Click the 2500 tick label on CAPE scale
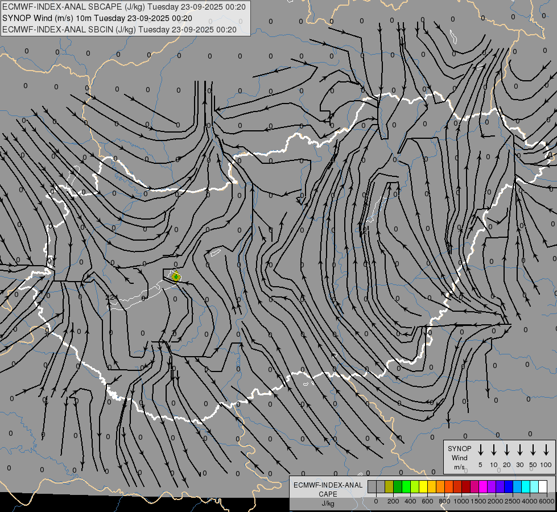The height and width of the screenshot is (512, 557). [513, 501]
